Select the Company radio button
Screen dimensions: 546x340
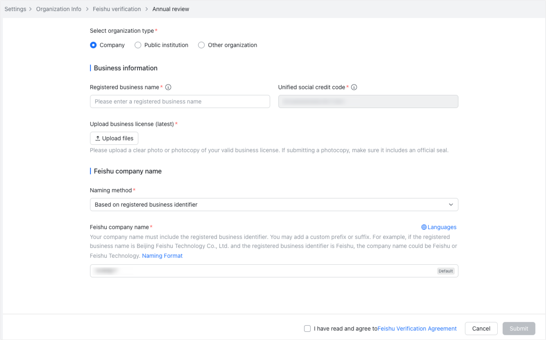click(x=93, y=45)
